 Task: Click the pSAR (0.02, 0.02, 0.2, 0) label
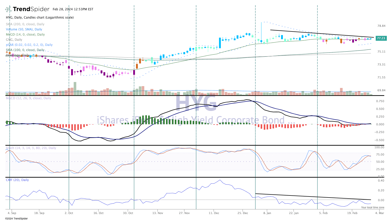pos(29,45)
